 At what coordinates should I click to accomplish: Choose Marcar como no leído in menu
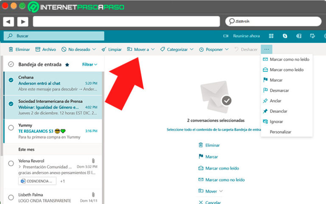click(287, 59)
